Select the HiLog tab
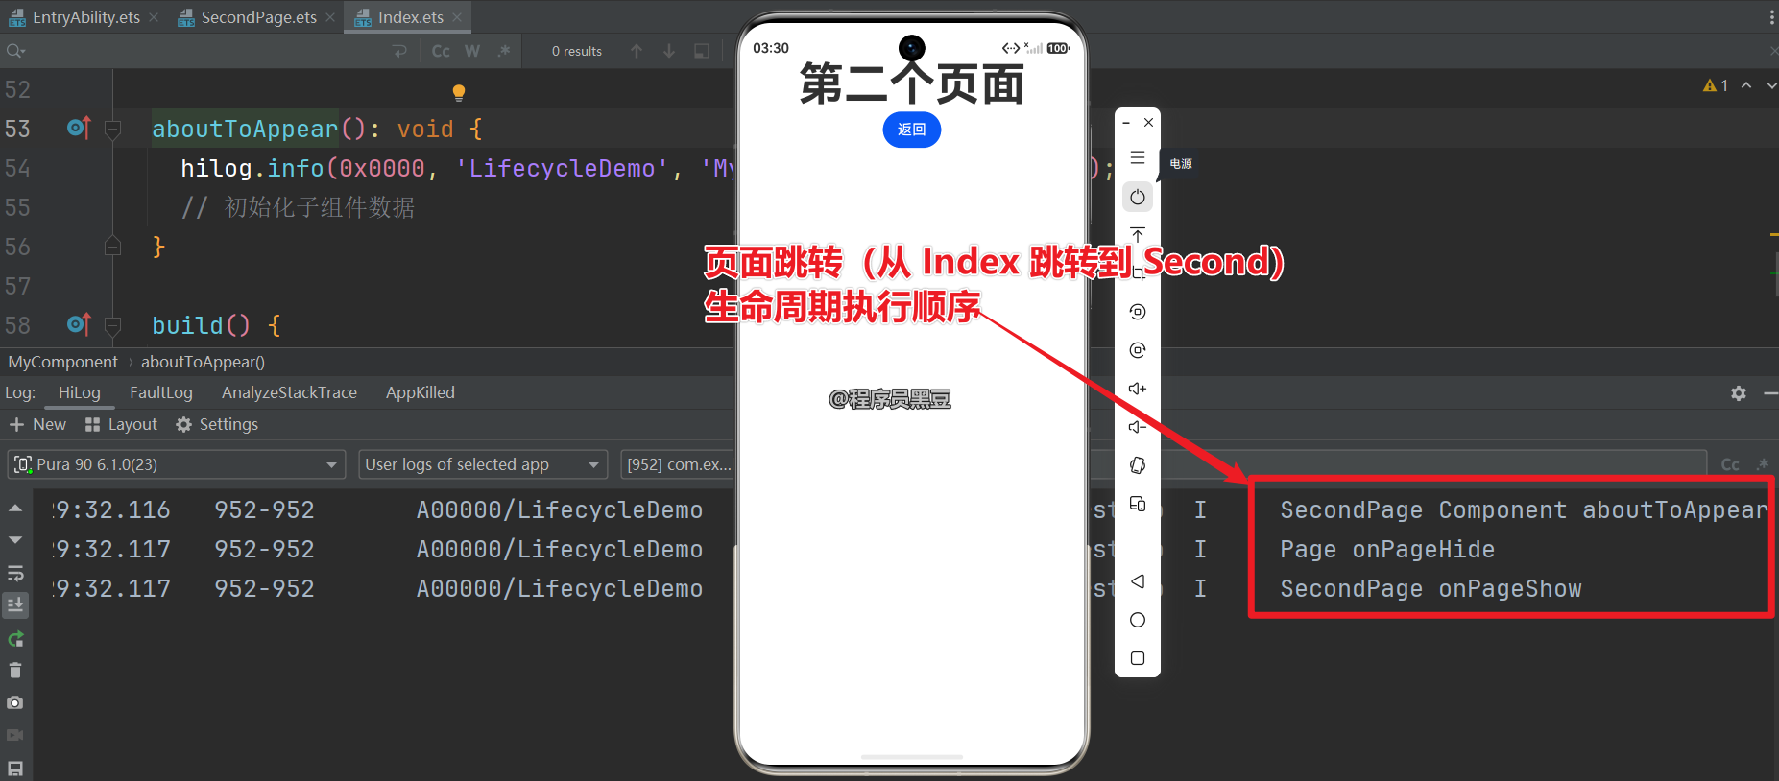The width and height of the screenshot is (1779, 781). [x=80, y=392]
